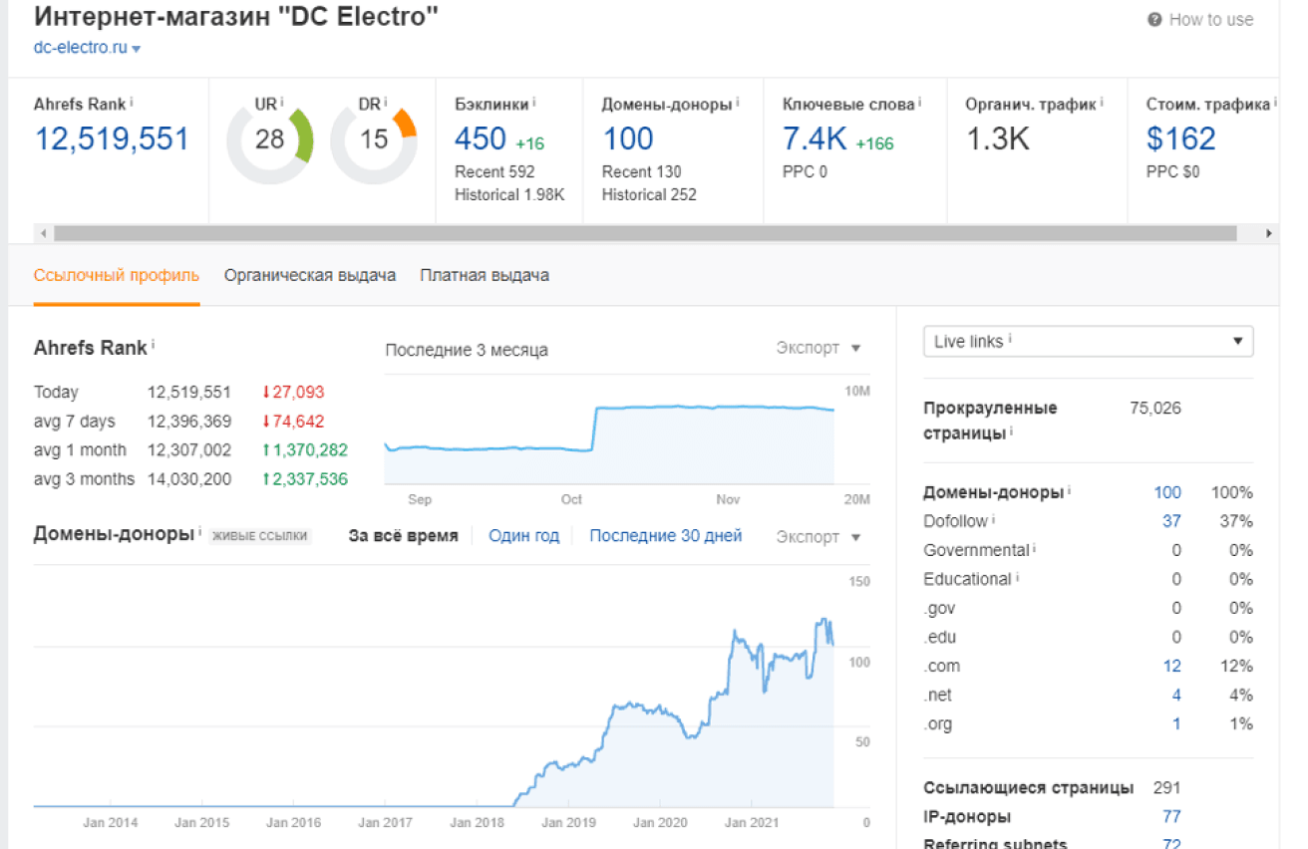The width and height of the screenshot is (1308, 849).
Task: Click the $162 traffic cost value
Action: point(1181,139)
